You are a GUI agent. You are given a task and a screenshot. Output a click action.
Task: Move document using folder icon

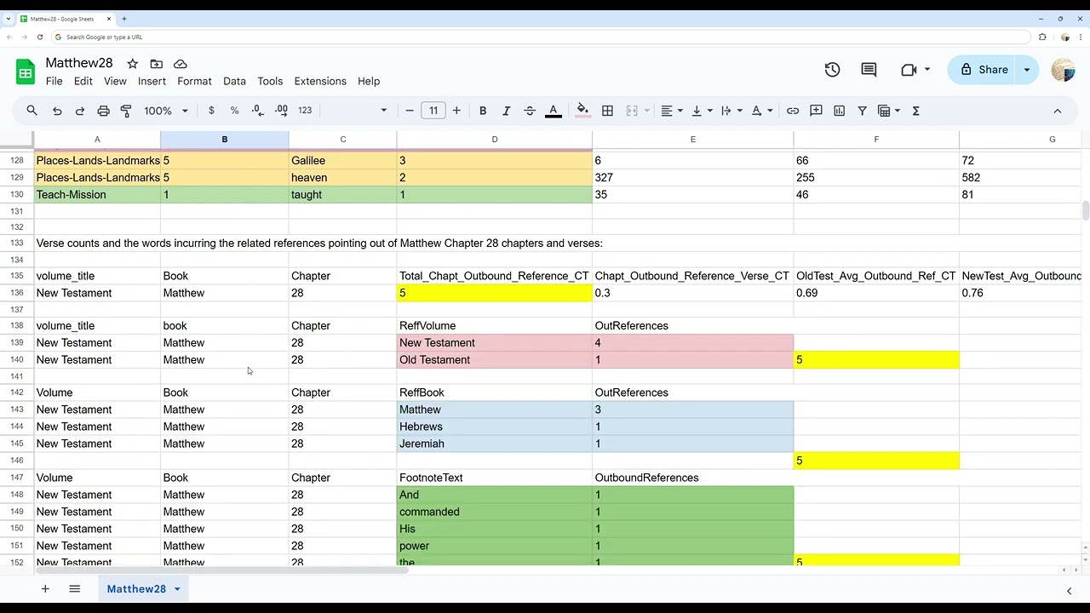coord(156,64)
